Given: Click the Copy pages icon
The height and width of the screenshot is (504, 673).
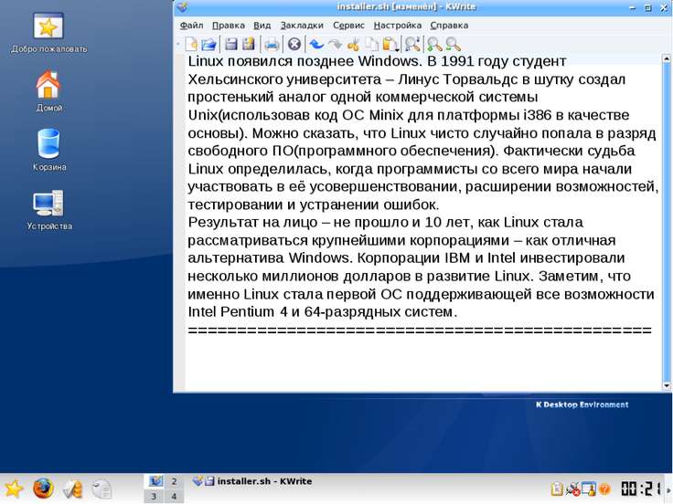Looking at the screenshot, I should [371, 44].
